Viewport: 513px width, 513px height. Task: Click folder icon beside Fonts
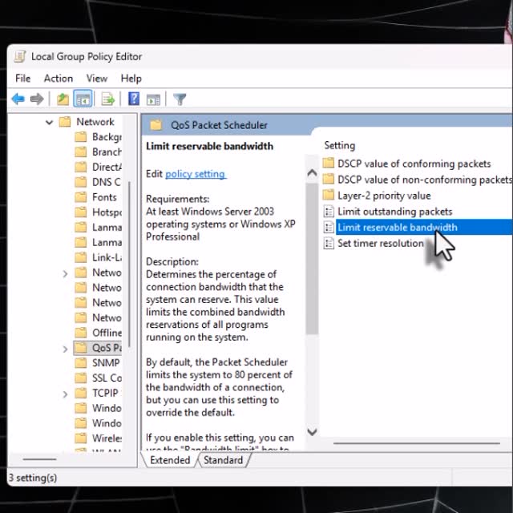80,197
